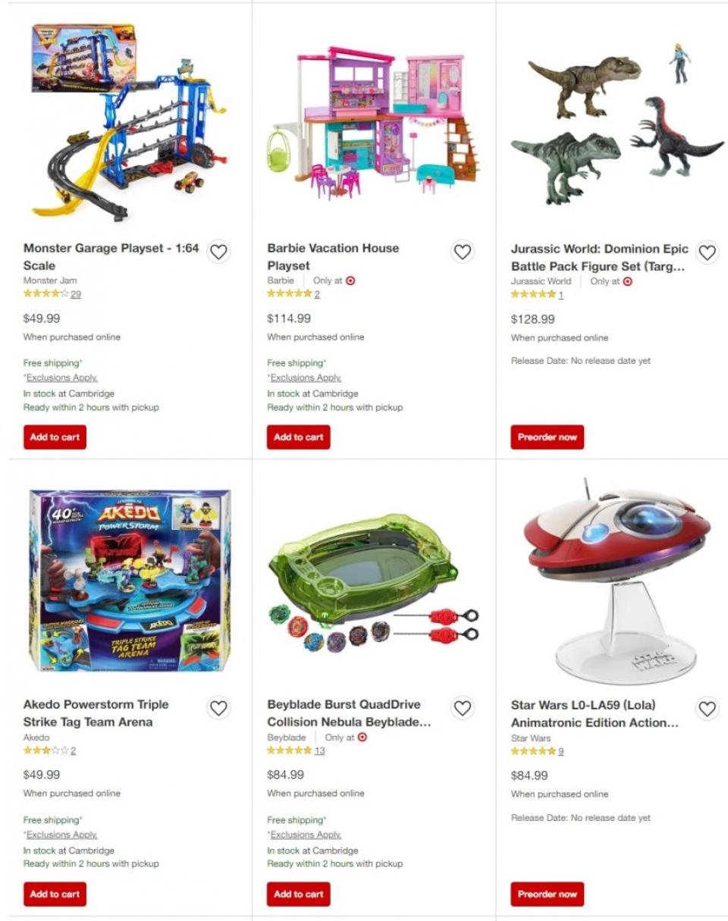Open Jurassic World brand link

541,281
